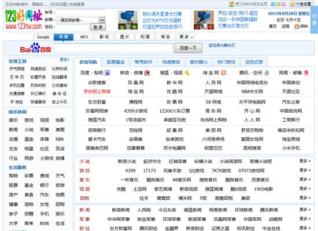318x231 pixels.
Task: Click the alarm clock icon beside 闹钟
Action: (x=297, y=27)
